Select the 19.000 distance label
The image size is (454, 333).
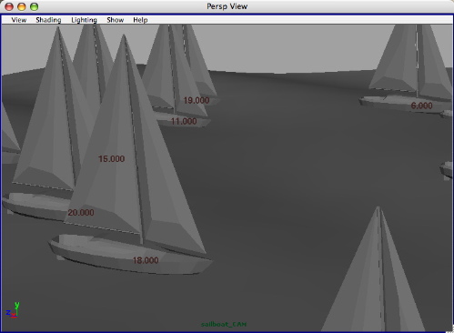[x=197, y=100]
